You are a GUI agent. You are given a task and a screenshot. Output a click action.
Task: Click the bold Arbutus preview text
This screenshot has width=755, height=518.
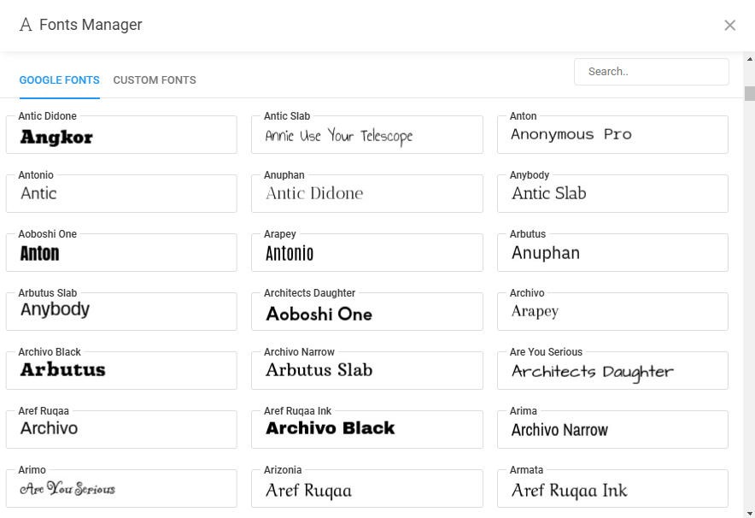coord(62,370)
